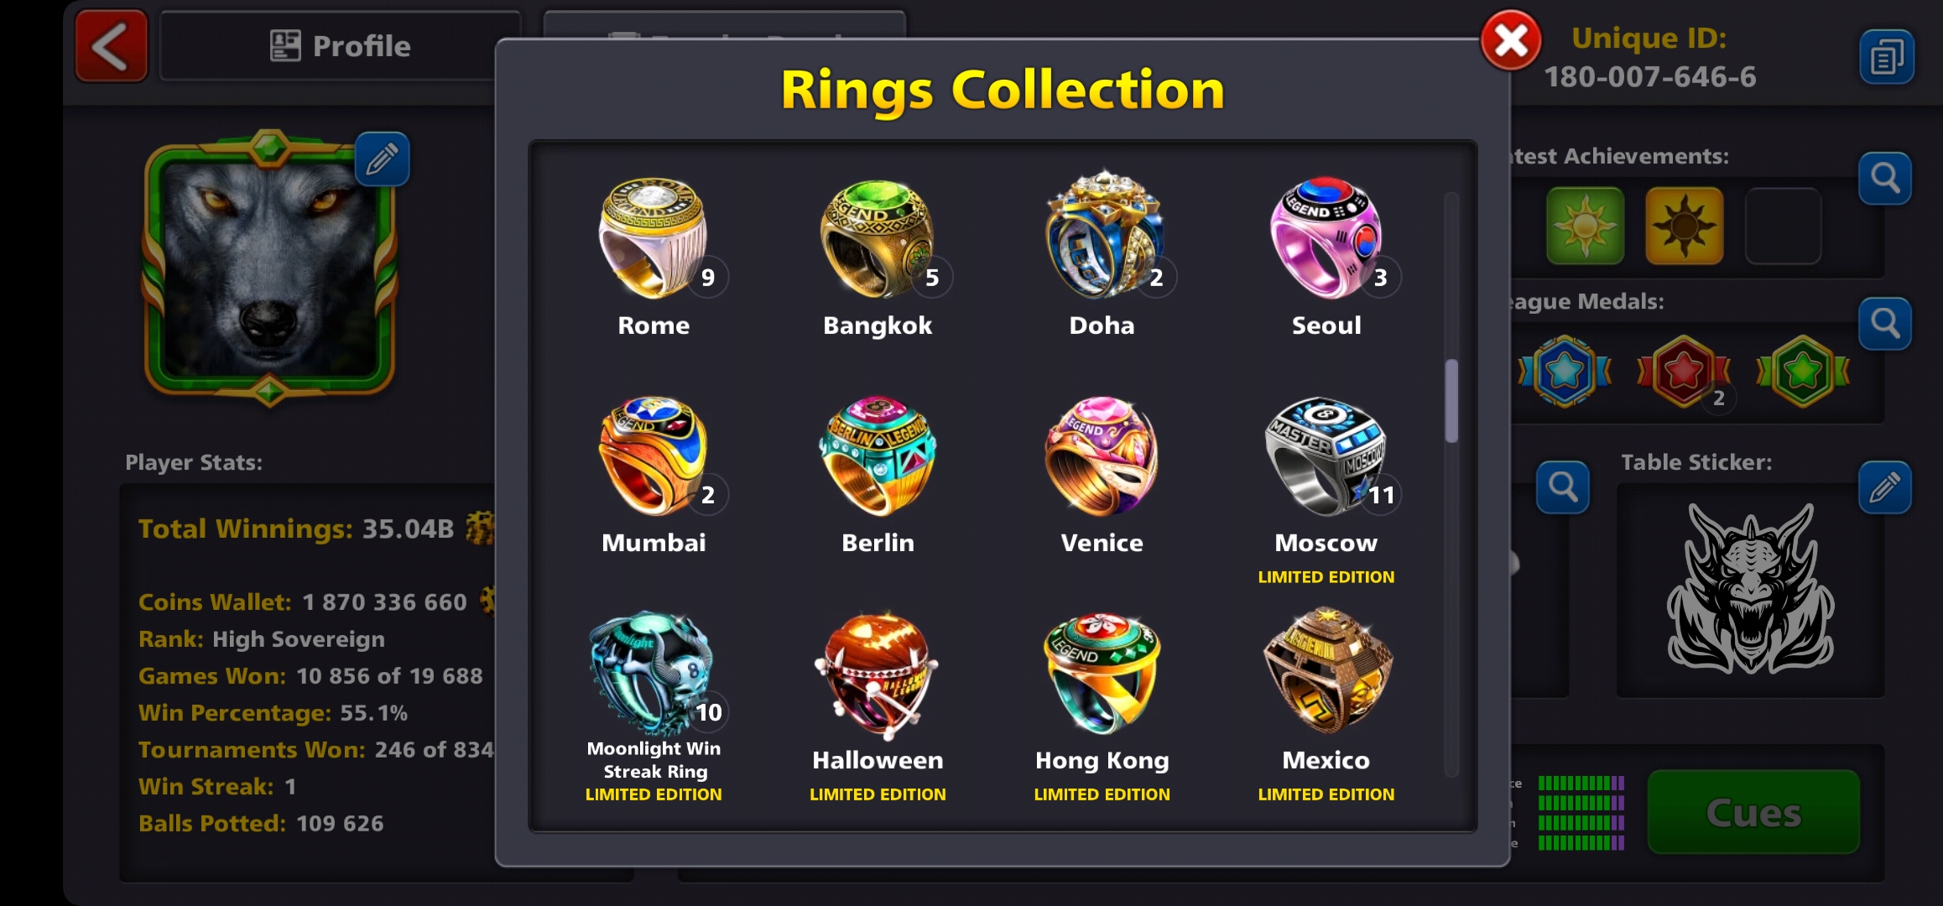The height and width of the screenshot is (906, 1943).
Task: Click the red back arrow button
Action: coord(112,45)
